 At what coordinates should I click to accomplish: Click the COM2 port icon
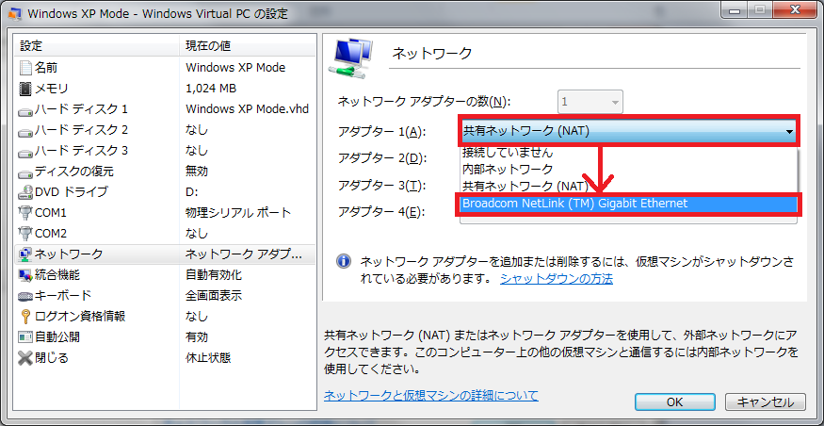coord(25,233)
